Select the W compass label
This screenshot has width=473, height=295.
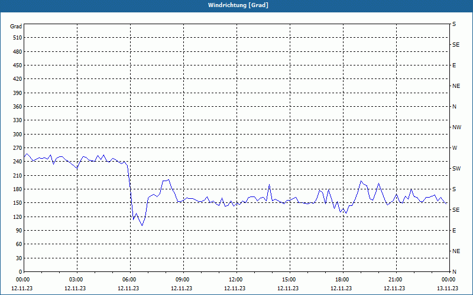coord(455,148)
